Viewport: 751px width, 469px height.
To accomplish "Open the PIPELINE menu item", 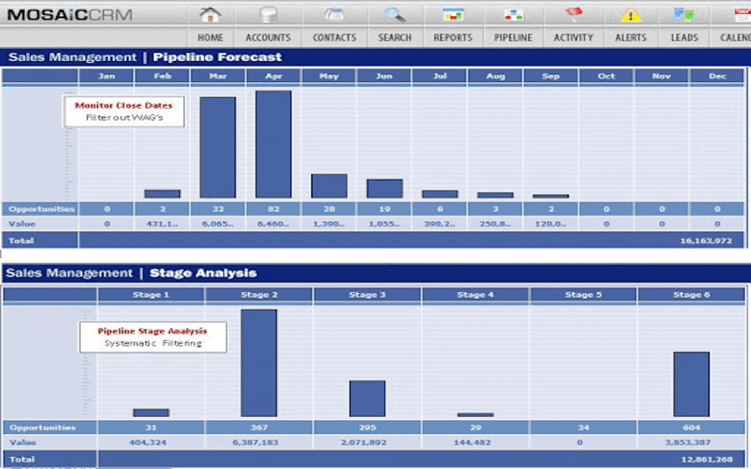I will (x=513, y=38).
